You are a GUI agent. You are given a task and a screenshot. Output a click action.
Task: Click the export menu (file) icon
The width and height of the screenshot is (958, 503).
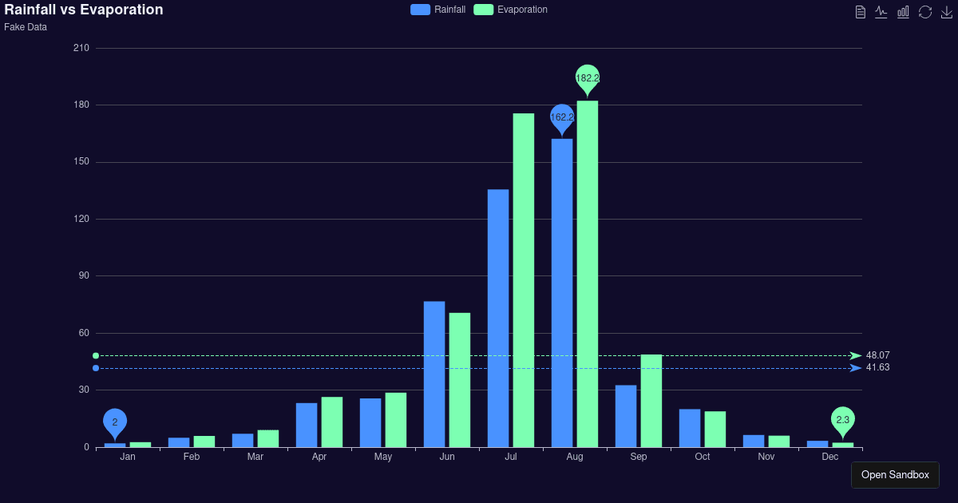[x=860, y=11]
